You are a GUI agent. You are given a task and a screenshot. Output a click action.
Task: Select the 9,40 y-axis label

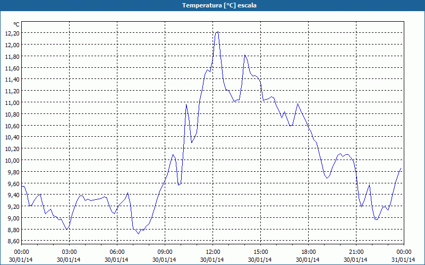coord(14,195)
